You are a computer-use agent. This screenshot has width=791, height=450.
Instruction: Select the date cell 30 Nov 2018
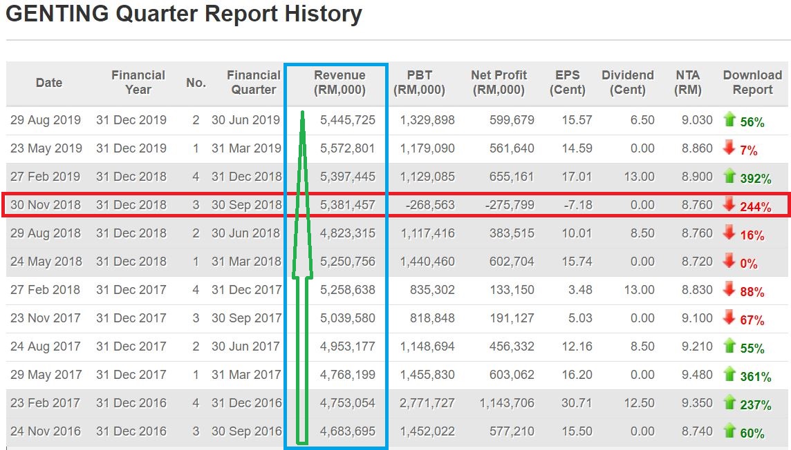point(46,204)
